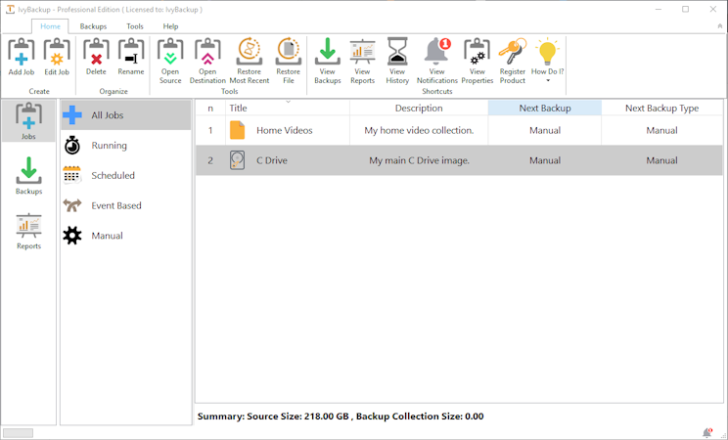Select Backups in the left sidebar
728x440 pixels.
point(28,175)
